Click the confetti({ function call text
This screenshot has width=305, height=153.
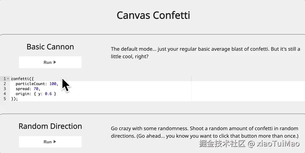pos(22,79)
